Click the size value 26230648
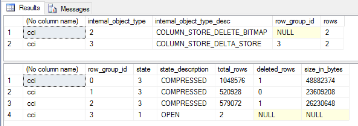Screen dimensions: 358x126 (325, 103)
